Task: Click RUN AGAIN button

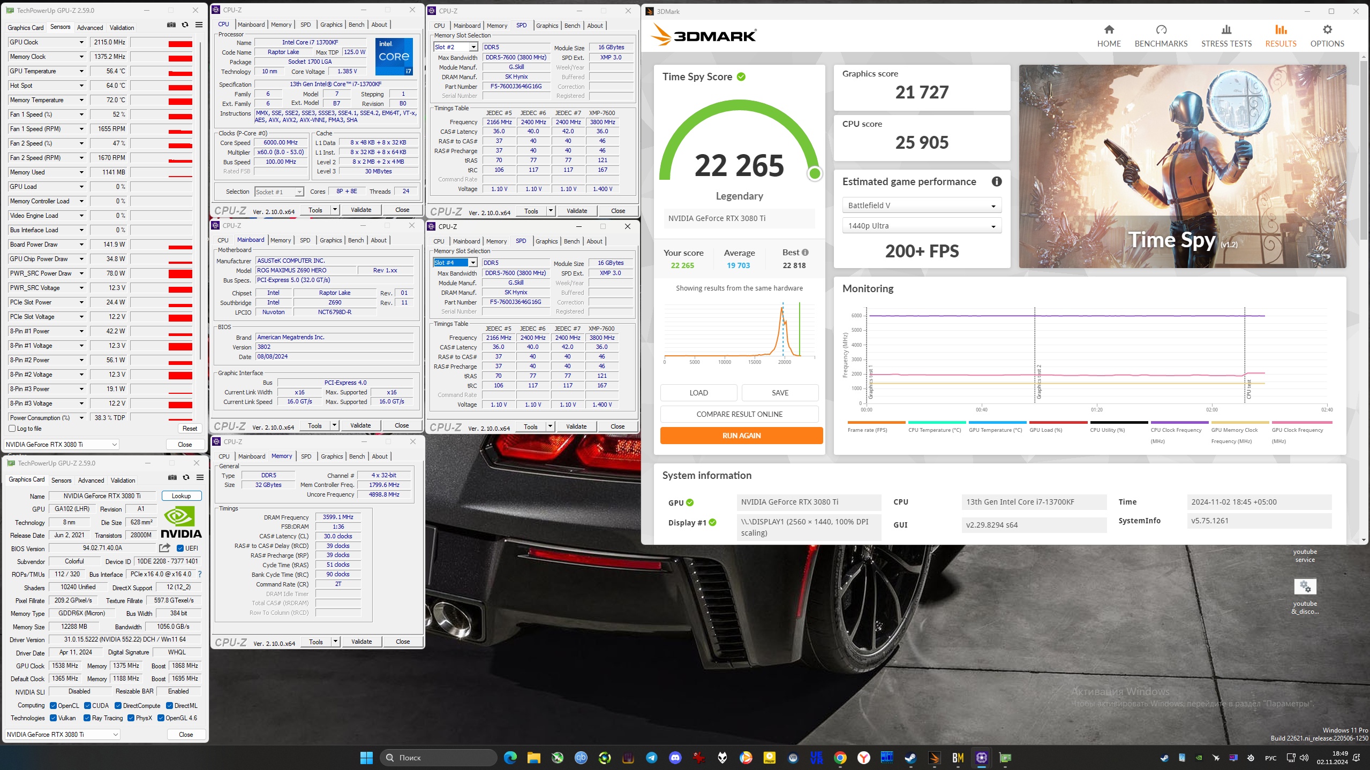Action: [741, 436]
